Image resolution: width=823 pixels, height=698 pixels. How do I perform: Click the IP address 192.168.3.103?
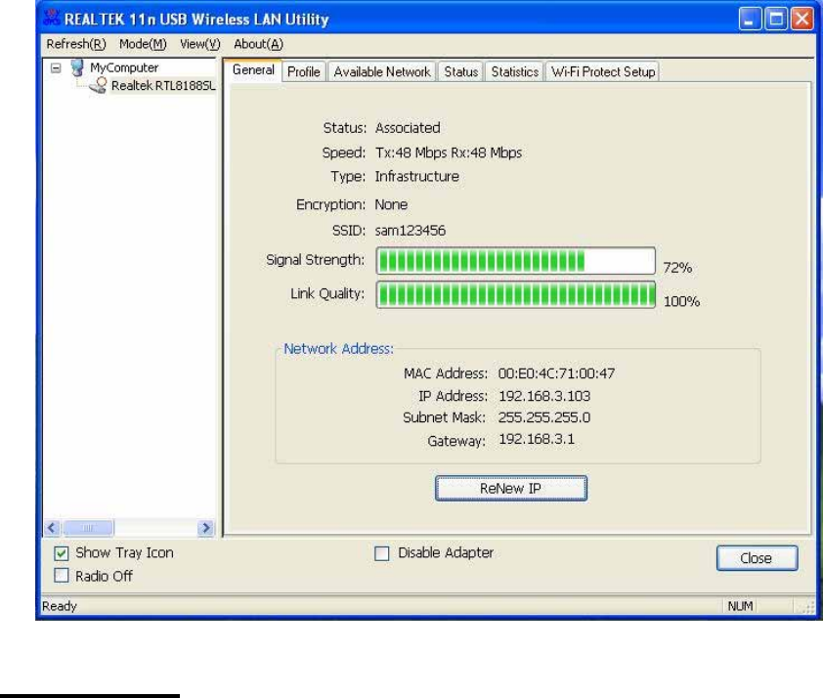(x=544, y=396)
